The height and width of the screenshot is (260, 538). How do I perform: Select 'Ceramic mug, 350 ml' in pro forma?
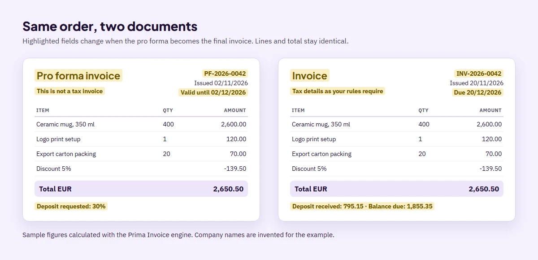65,124
